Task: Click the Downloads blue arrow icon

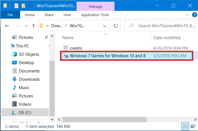Action: (15, 79)
